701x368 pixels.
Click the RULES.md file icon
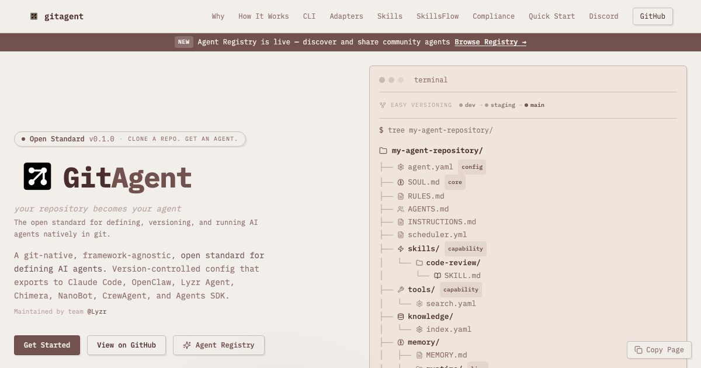tap(401, 196)
